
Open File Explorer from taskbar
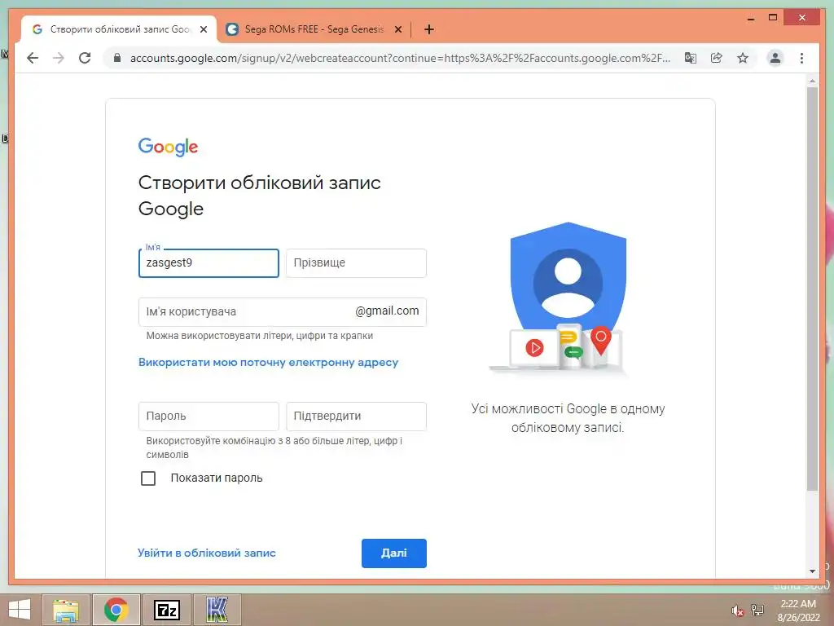[x=66, y=610]
